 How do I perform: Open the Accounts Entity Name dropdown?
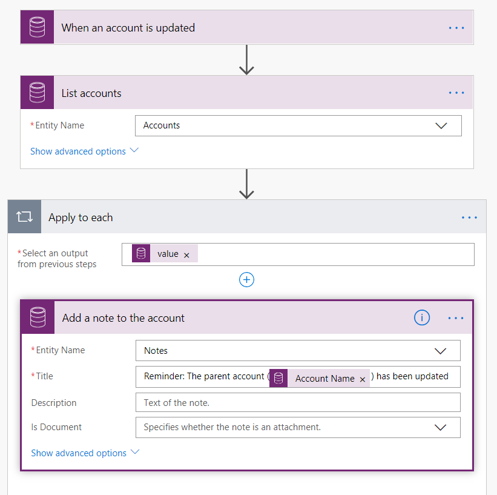click(x=441, y=126)
